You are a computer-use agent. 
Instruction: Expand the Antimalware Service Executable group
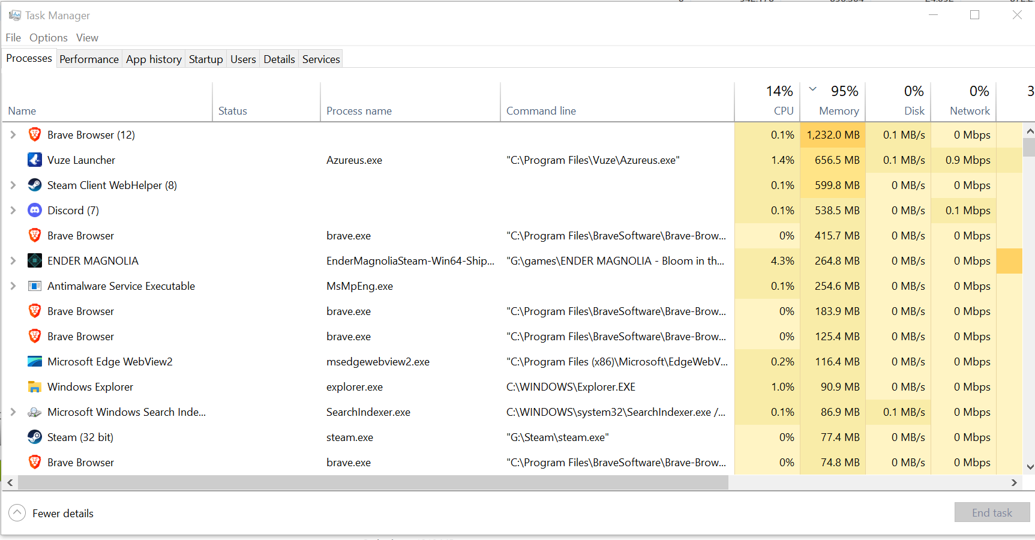click(x=13, y=286)
